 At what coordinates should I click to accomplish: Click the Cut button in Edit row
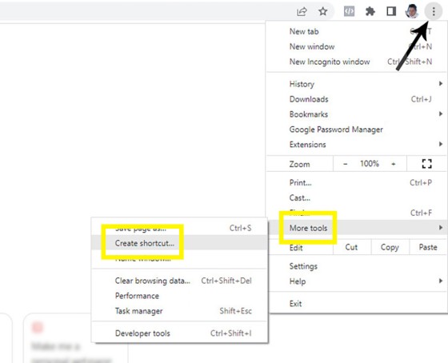click(x=352, y=247)
